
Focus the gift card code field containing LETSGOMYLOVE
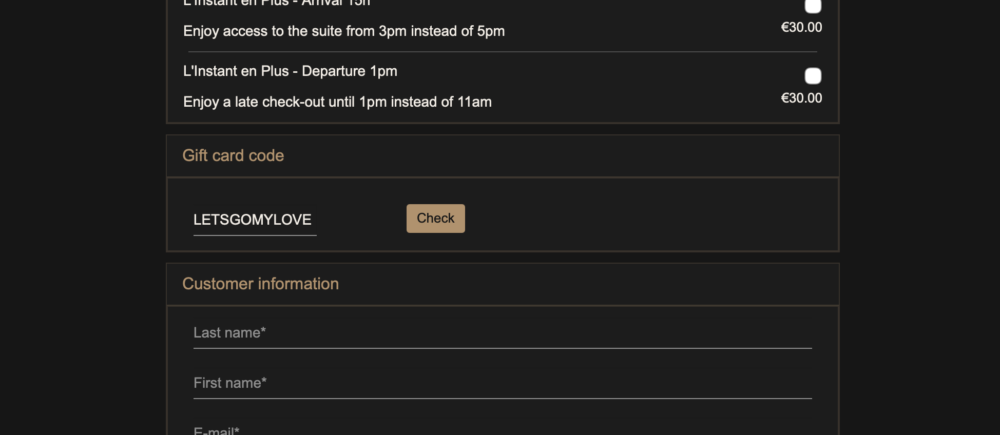255,220
